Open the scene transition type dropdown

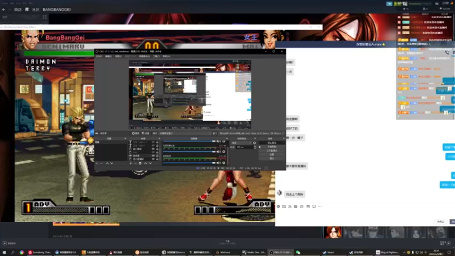click(x=241, y=143)
